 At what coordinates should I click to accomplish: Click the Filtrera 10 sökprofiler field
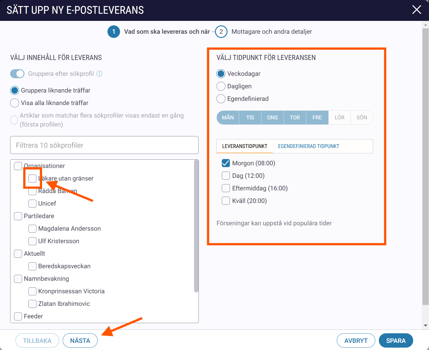click(104, 145)
